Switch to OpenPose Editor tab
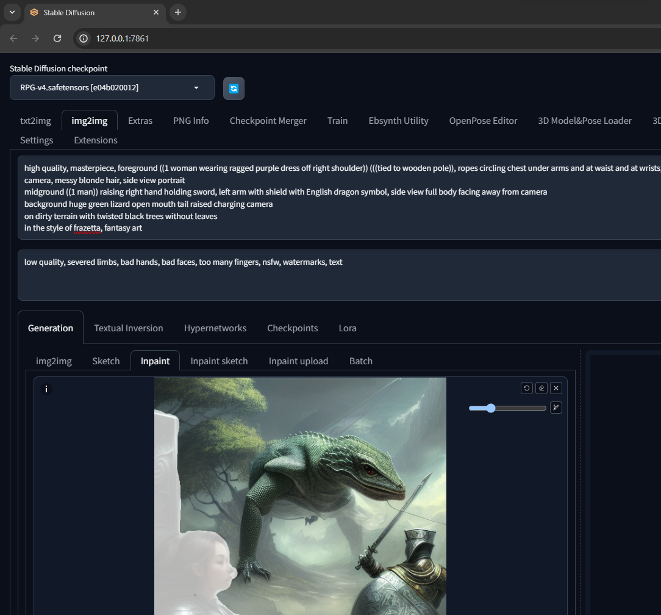The height and width of the screenshot is (615, 661). coord(483,121)
